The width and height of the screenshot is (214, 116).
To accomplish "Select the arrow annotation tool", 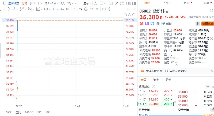I will point(54,9).
